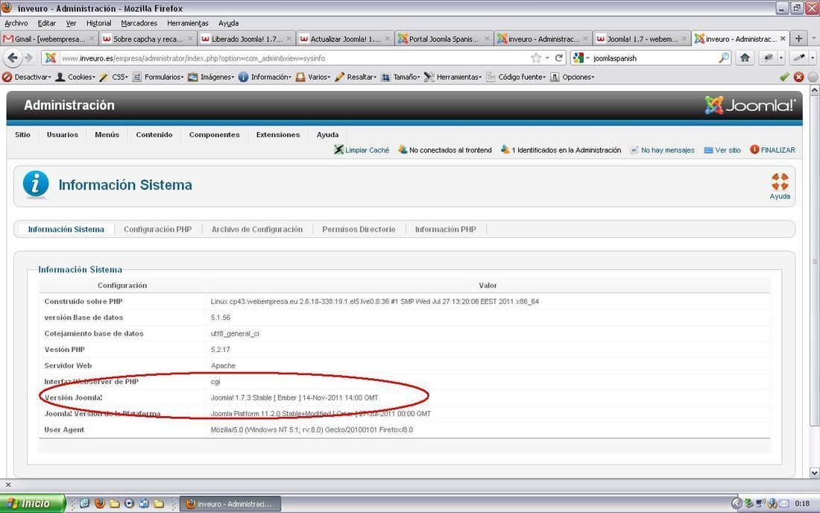This screenshot has height=513, width=820.
Task: Open Formularios toolbar dropdown
Action: [158, 77]
